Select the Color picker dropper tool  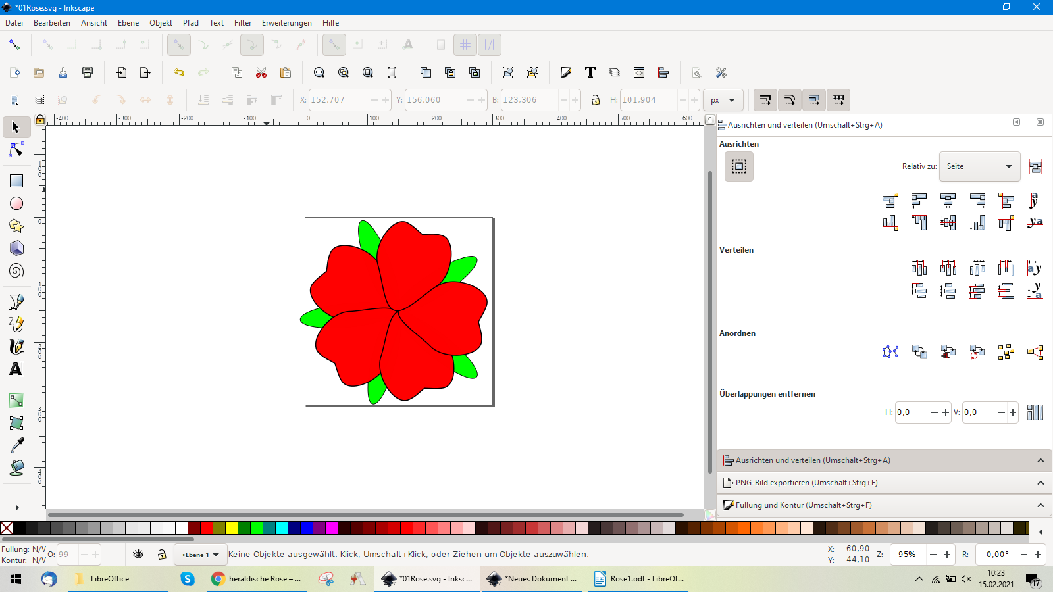tap(16, 445)
